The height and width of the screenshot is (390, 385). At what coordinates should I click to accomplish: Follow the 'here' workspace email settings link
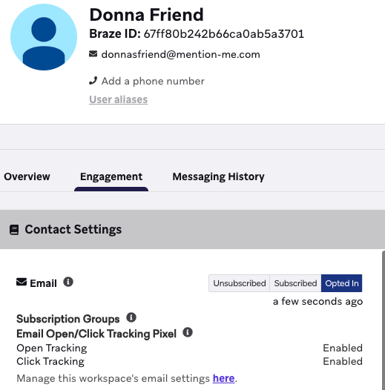223,378
